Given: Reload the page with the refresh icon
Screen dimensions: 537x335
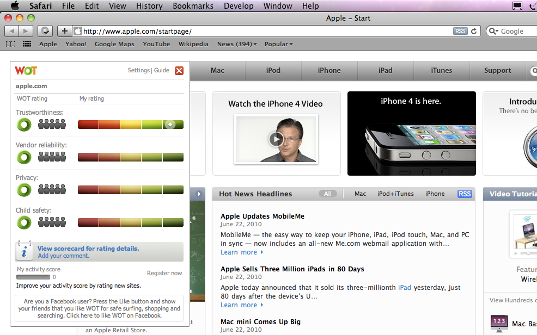Looking at the screenshot, I should point(474,32).
